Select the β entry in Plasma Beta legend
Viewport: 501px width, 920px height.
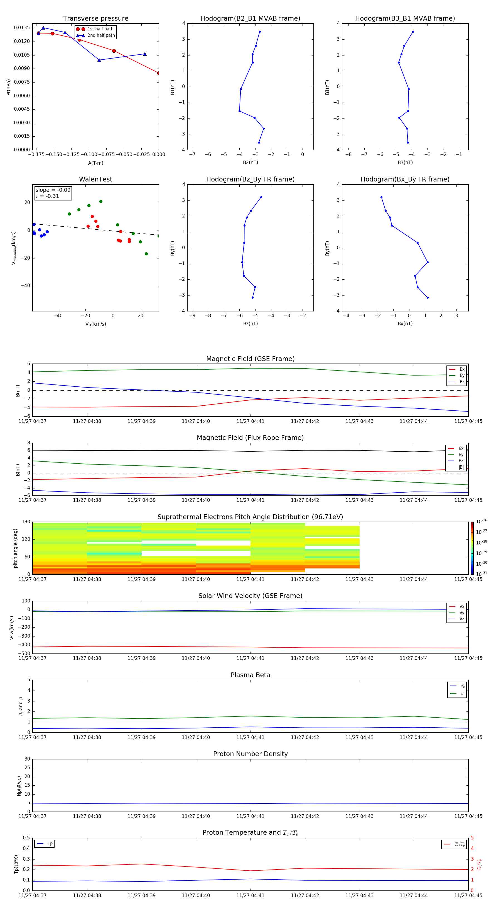[457, 693]
